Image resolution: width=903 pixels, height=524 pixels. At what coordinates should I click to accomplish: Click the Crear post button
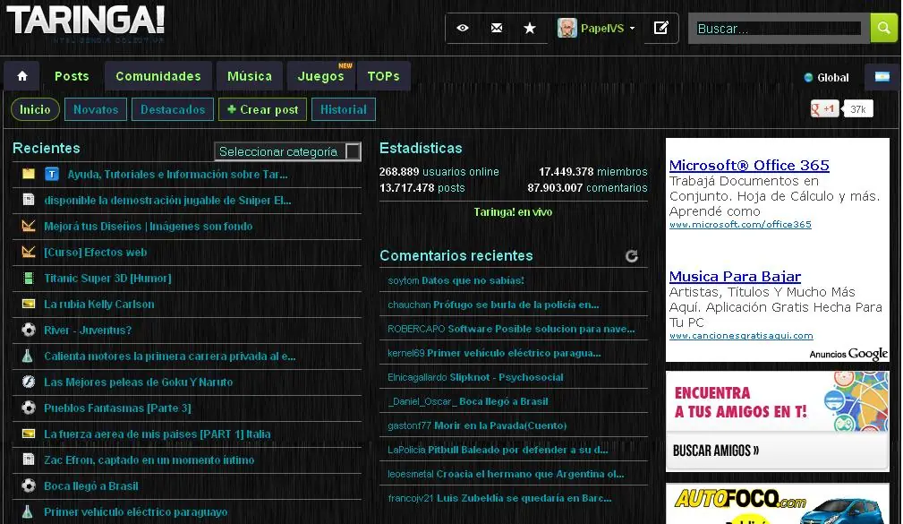262,109
